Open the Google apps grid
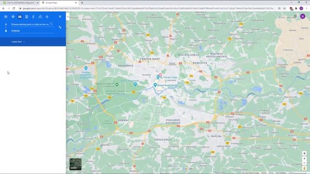The width and height of the screenshot is (310, 174). pyautogui.click(x=295, y=16)
